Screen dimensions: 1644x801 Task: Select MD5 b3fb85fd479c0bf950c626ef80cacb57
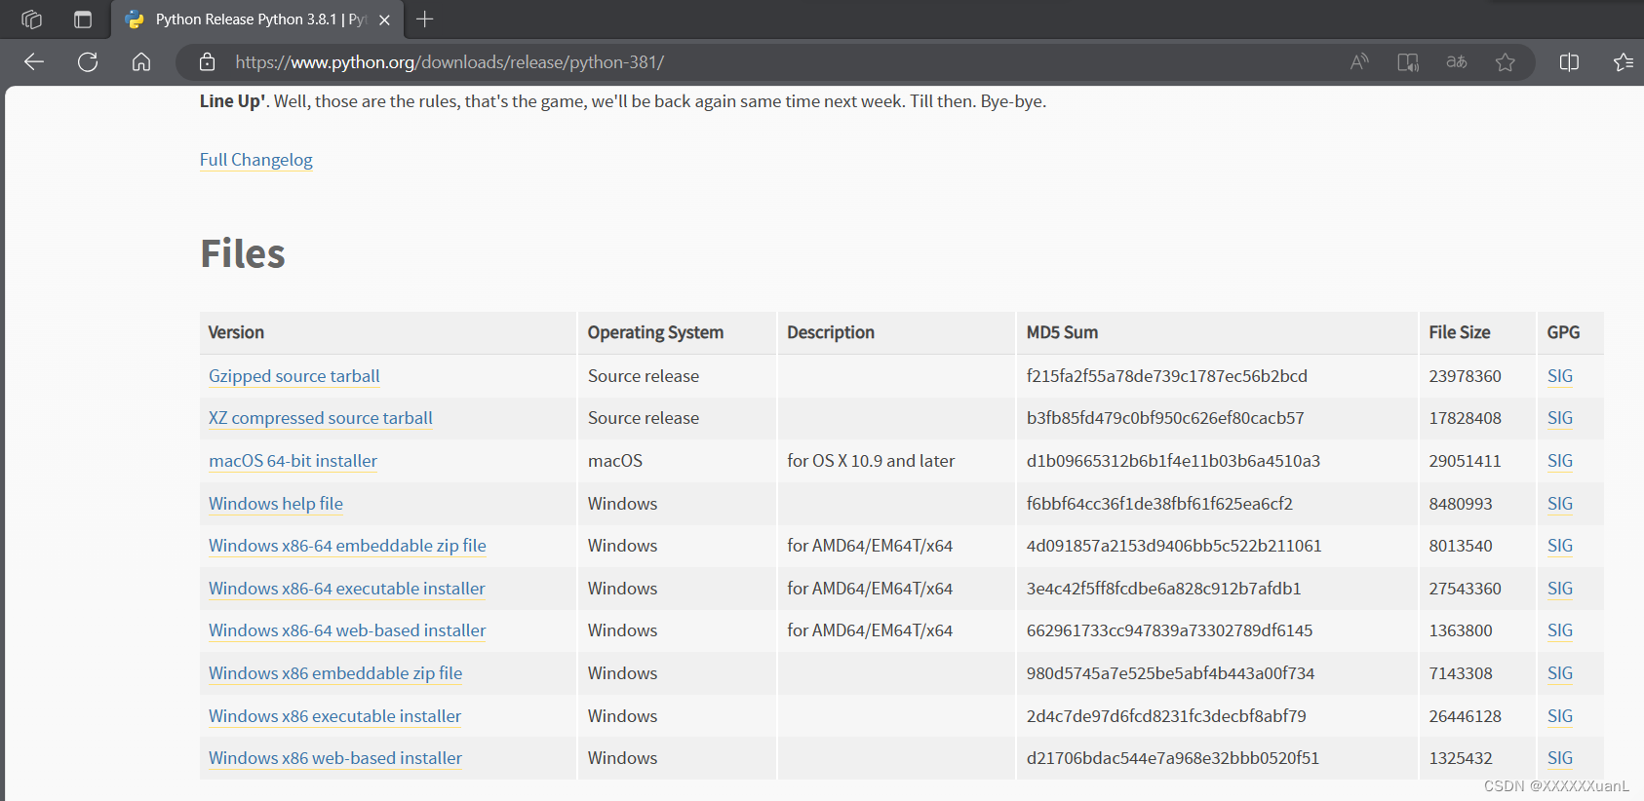[1165, 418]
